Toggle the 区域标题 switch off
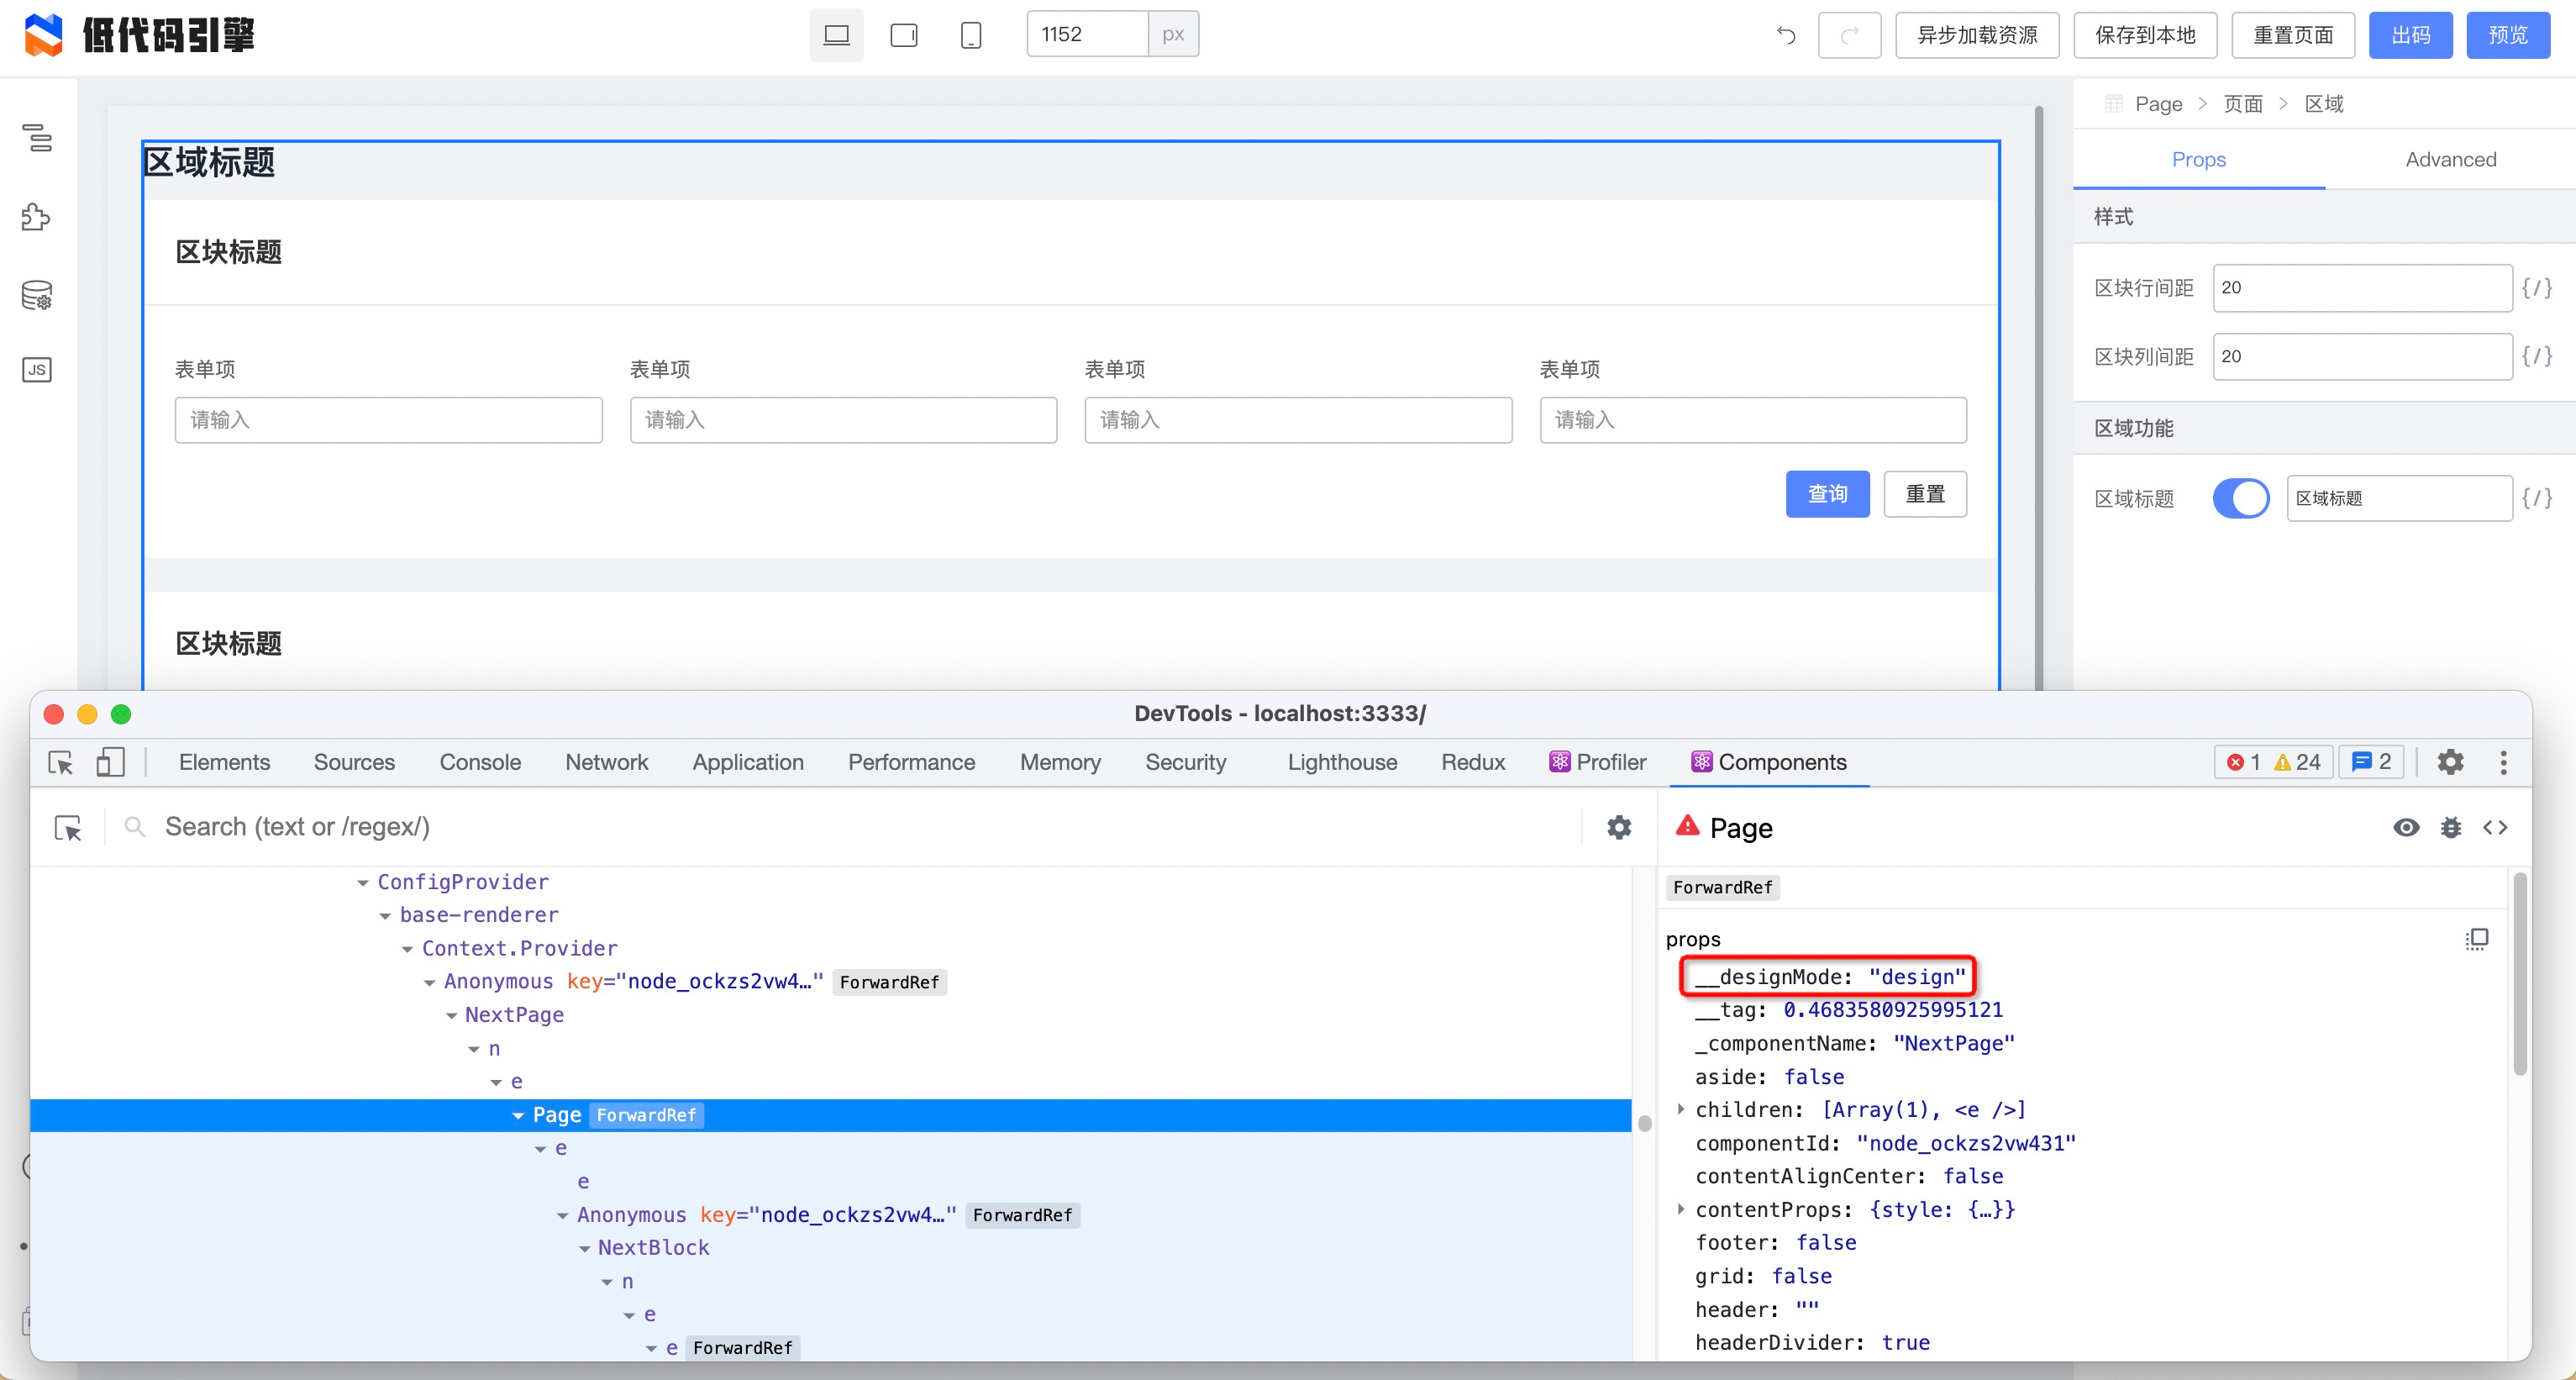Viewport: 2576px width, 1380px height. click(2240, 498)
